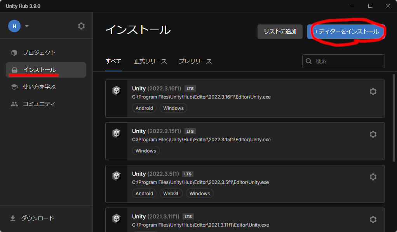Click the search magnifier icon
This screenshot has width=397, height=232.
click(309, 61)
